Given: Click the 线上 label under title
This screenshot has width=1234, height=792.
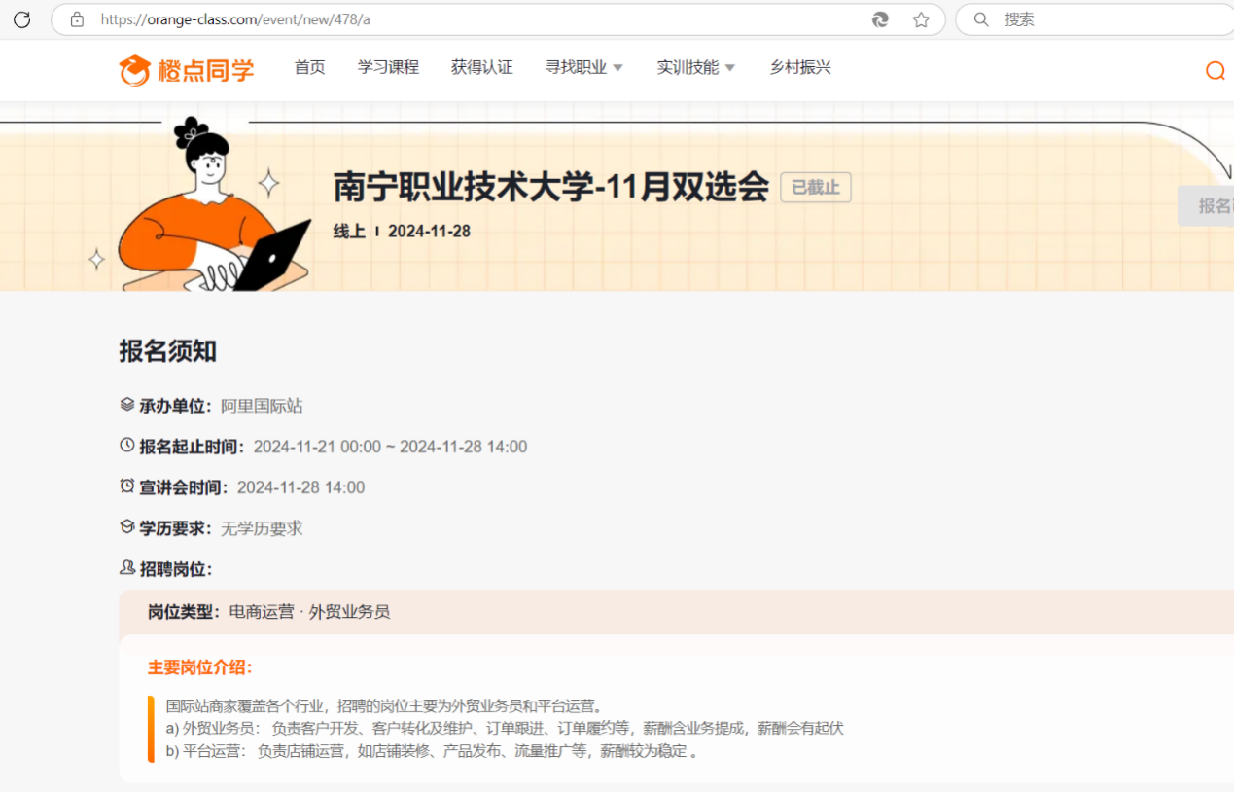Looking at the screenshot, I should click(349, 232).
